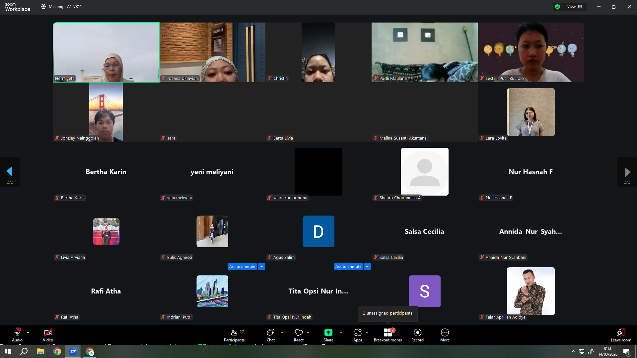Viewport: 637px width, 358px height.
Task: Click the yeni meliyani center name text
Action: pos(212,172)
